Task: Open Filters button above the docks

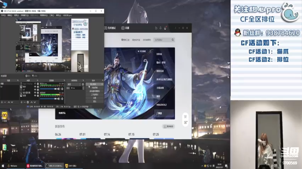Action: pos(35,76)
